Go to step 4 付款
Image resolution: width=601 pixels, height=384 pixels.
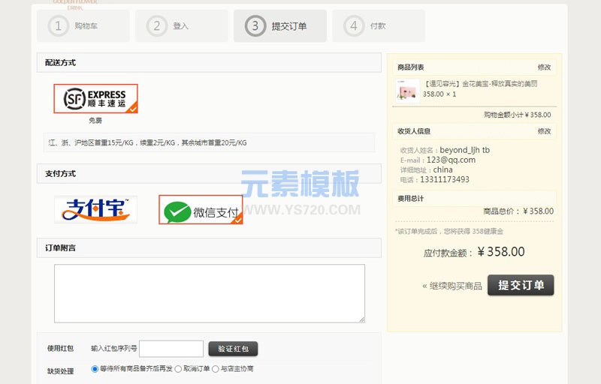pos(379,26)
